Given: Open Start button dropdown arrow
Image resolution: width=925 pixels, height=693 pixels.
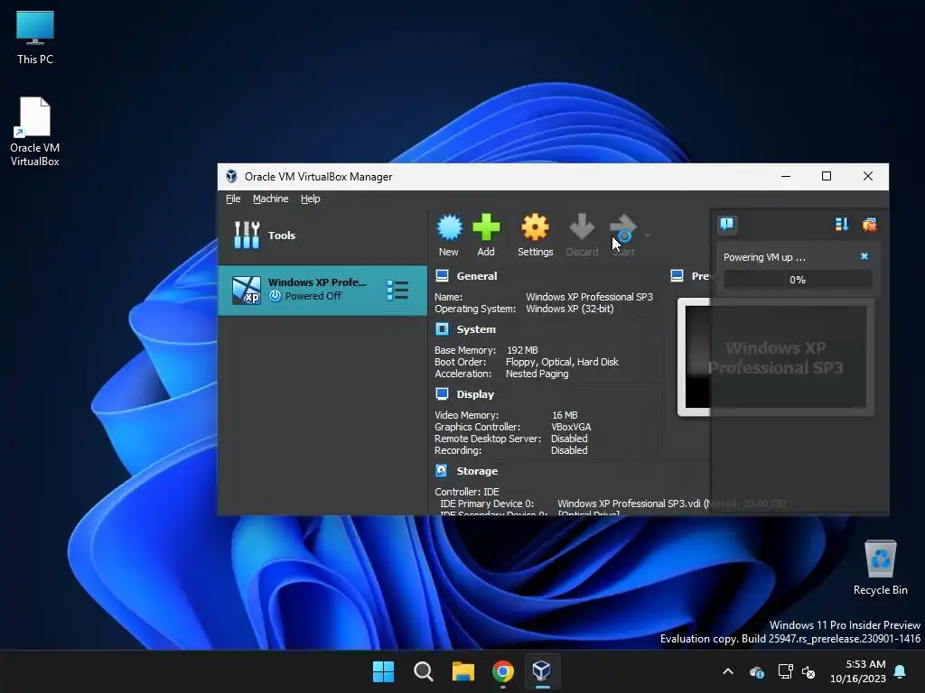Looking at the screenshot, I should 647,236.
